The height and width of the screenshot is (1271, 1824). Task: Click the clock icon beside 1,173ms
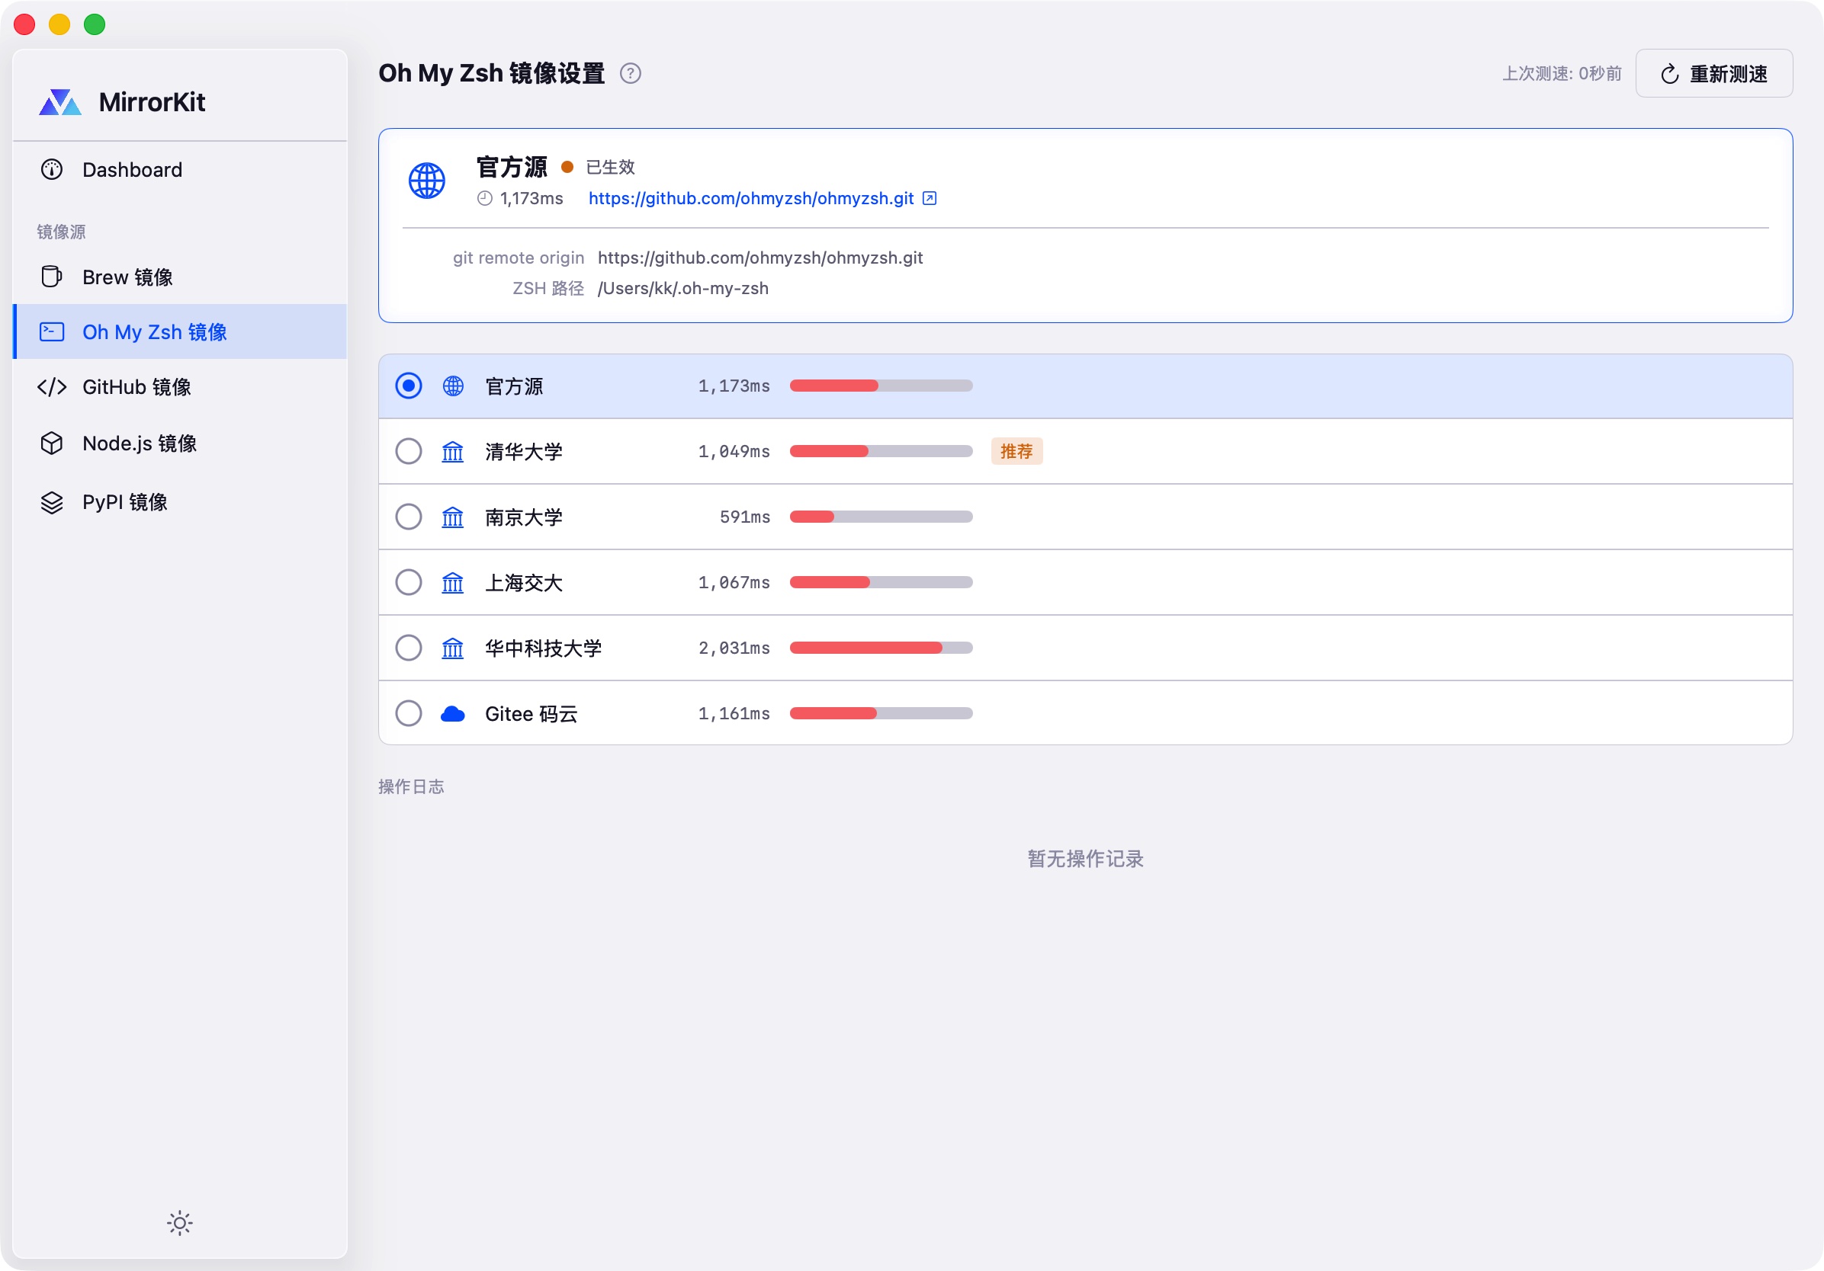(x=485, y=198)
